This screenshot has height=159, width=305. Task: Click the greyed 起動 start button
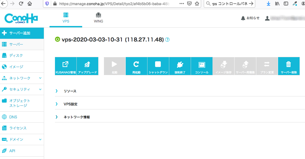click(115, 66)
